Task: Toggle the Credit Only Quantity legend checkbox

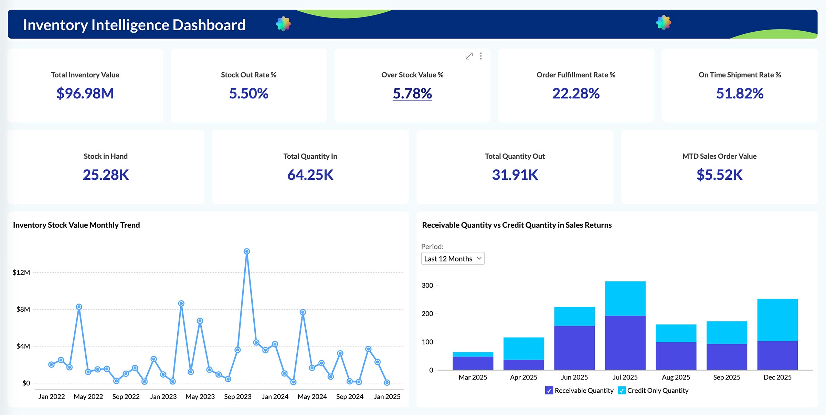Action: coord(622,391)
